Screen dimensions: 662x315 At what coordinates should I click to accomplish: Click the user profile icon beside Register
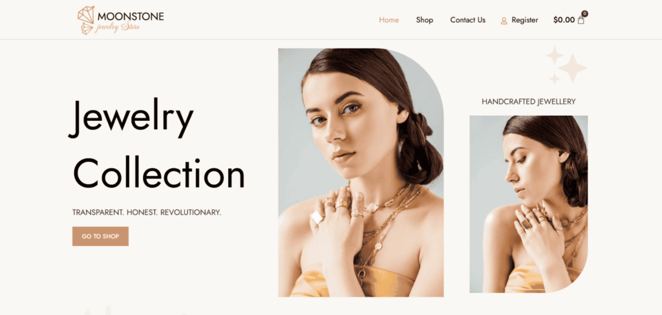[504, 21]
